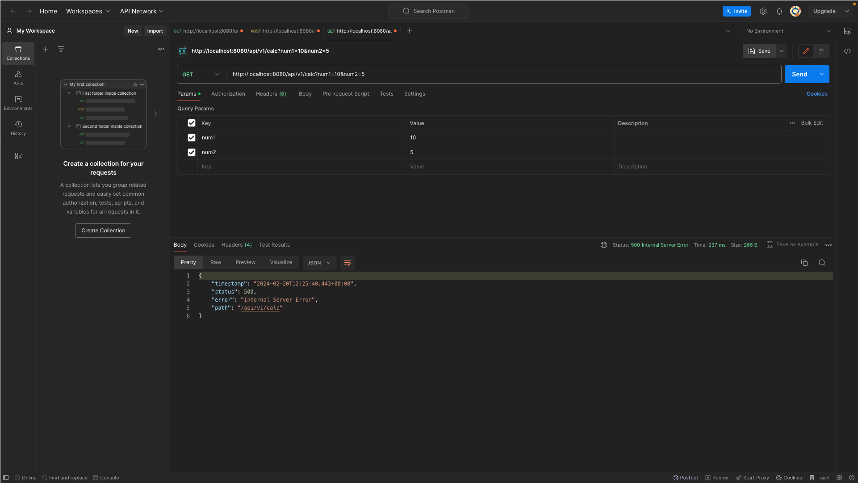The width and height of the screenshot is (858, 483).
Task: Open the GET method dropdown
Action: [201, 74]
